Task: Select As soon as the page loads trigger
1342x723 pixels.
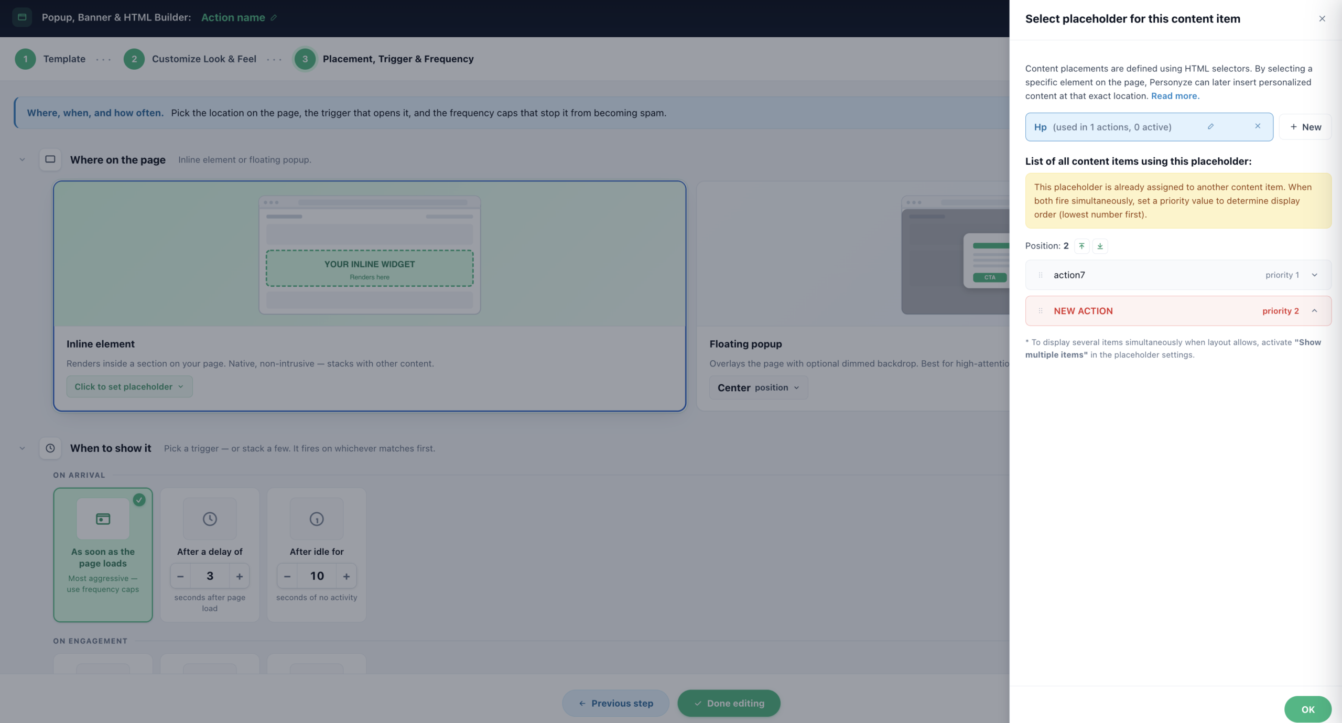Action: click(103, 555)
